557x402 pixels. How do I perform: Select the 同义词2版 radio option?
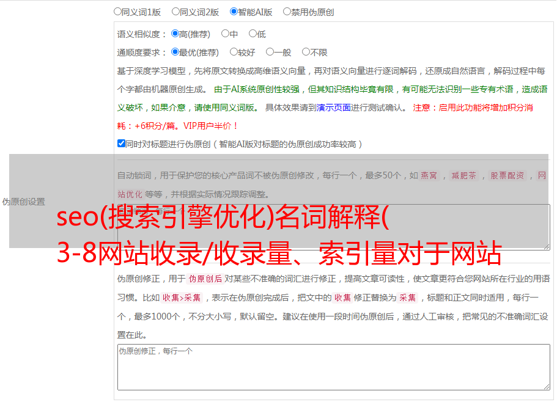(x=175, y=12)
